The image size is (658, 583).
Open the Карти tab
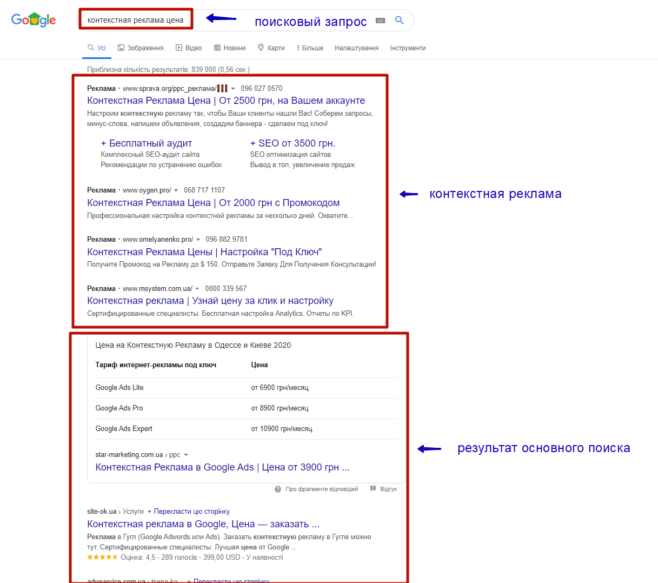point(271,48)
